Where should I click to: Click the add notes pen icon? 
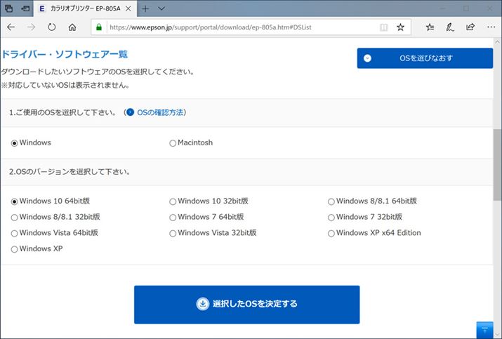449,27
